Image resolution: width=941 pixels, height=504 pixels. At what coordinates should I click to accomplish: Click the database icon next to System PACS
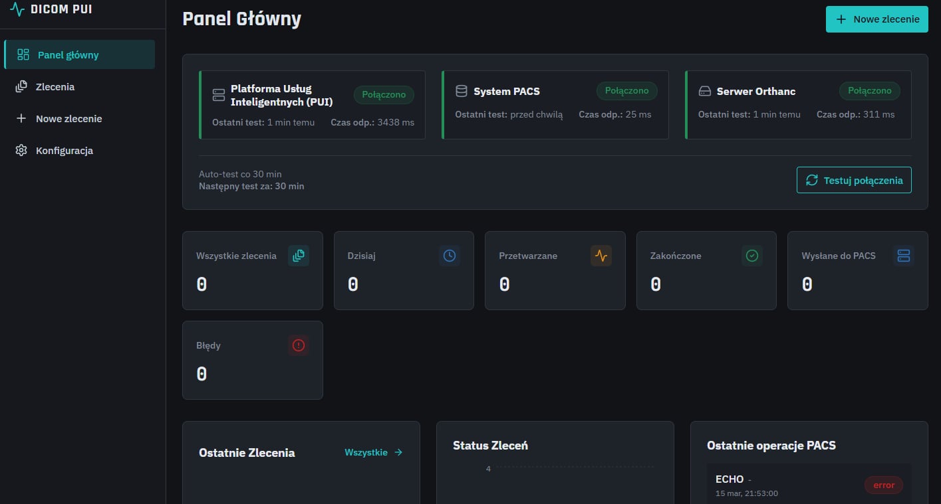coord(462,91)
